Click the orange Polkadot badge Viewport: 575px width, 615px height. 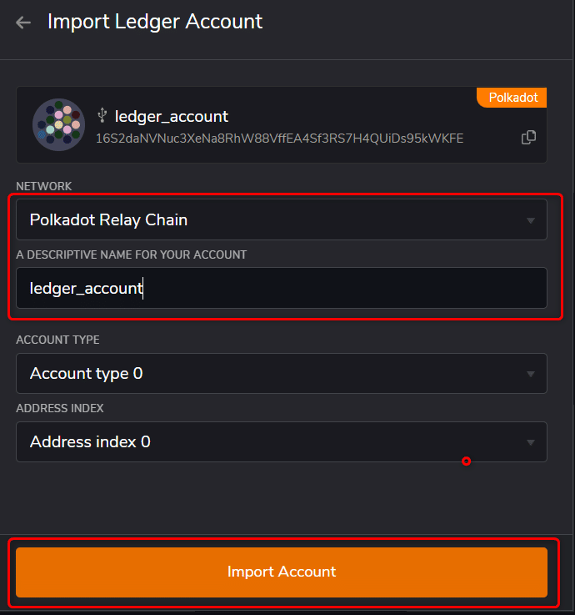(512, 98)
